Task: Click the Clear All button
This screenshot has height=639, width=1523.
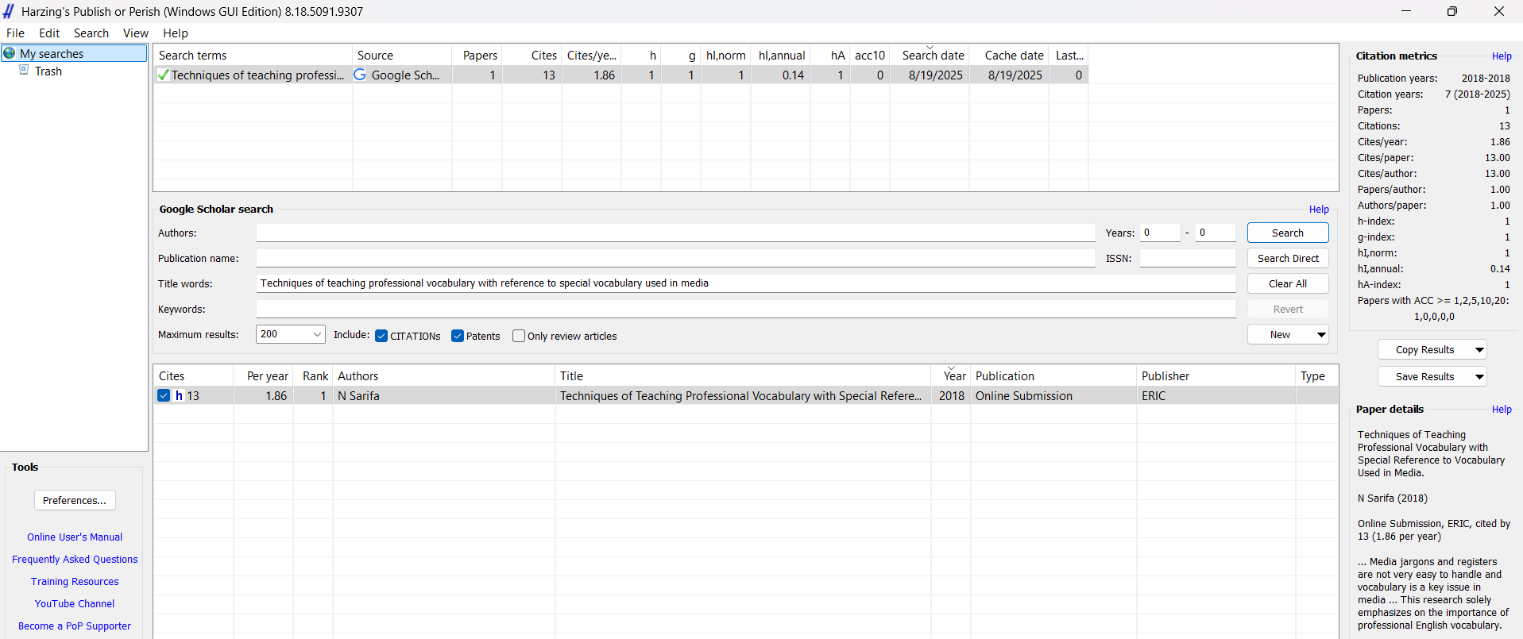Action: 1288,283
